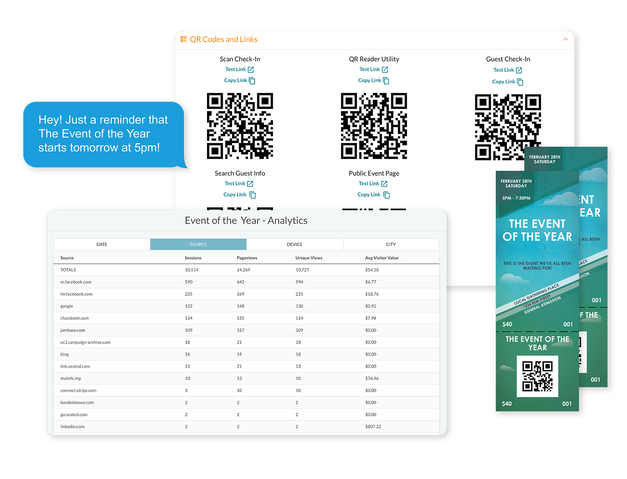Select the SOURCE analytics tab
The image size is (627, 479).
pyautogui.click(x=198, y=244)
